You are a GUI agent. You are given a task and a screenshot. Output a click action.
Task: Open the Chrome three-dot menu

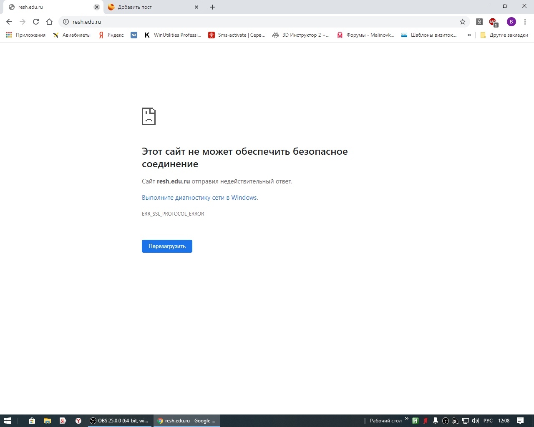click(x=525, y=22)
